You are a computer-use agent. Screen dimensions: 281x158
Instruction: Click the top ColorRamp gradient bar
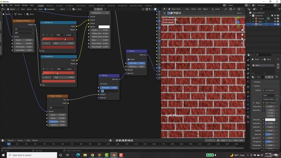pos(58,39)
